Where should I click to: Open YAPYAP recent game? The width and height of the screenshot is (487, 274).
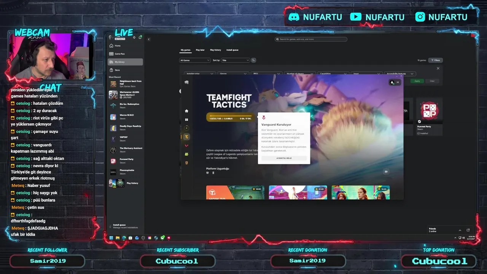[x=125, y=139]
